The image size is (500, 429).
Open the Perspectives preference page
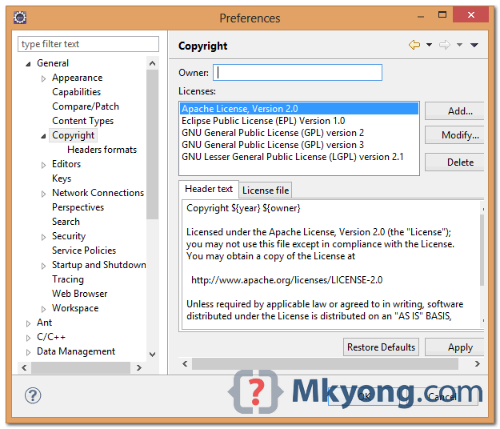click(x=78, y=207)
